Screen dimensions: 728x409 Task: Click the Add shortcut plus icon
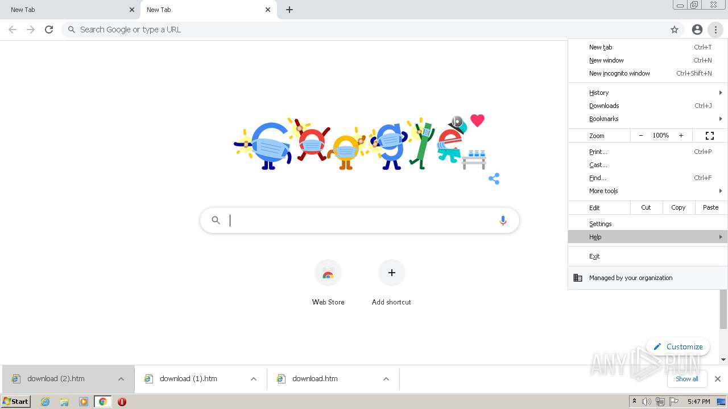point(392,273)
